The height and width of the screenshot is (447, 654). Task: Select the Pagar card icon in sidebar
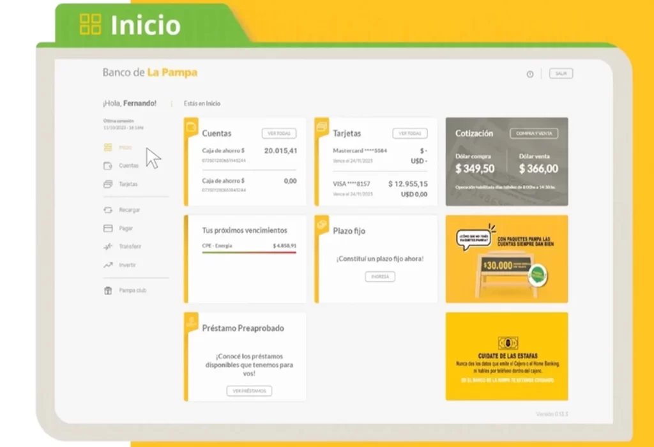[107, 228]
